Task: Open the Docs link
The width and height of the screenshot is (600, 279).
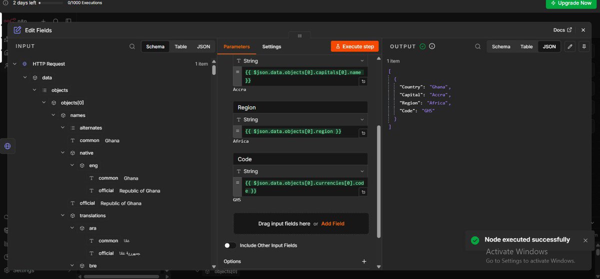Action: [x=562, y=30]
